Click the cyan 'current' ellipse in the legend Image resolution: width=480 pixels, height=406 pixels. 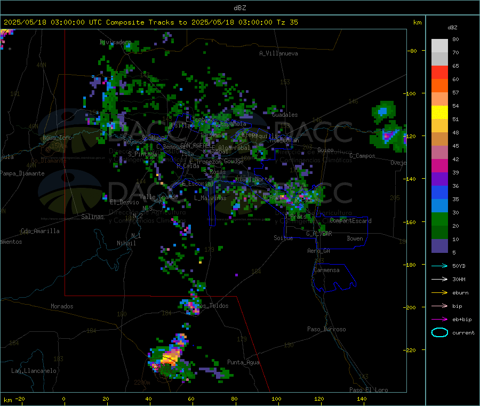point(439,332)
